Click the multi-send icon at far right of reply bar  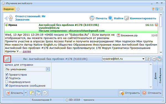pos(159,59)
